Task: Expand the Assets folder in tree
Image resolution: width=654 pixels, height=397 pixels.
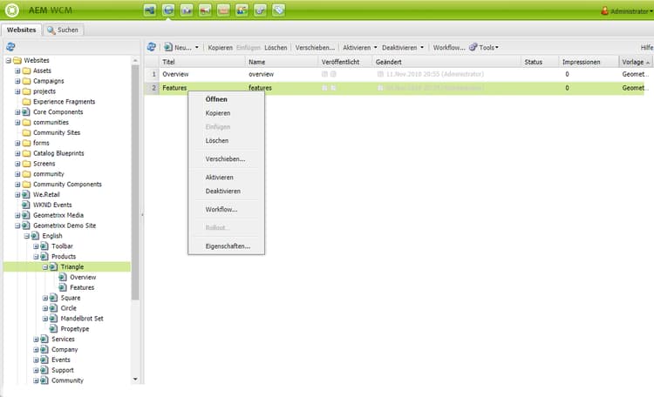Action: pos(17,71)
